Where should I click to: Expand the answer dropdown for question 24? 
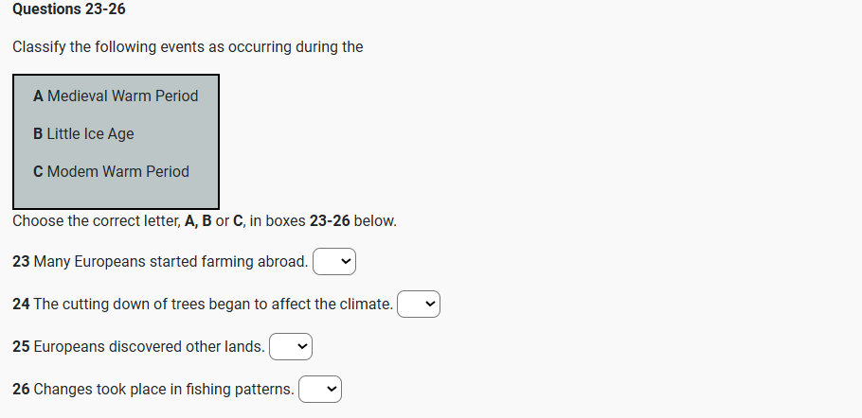click(419, 304)
